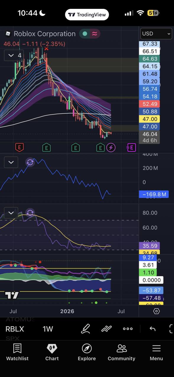Switch to the Watchlist tab
The image size is (174, 377).
pos(17,353)
